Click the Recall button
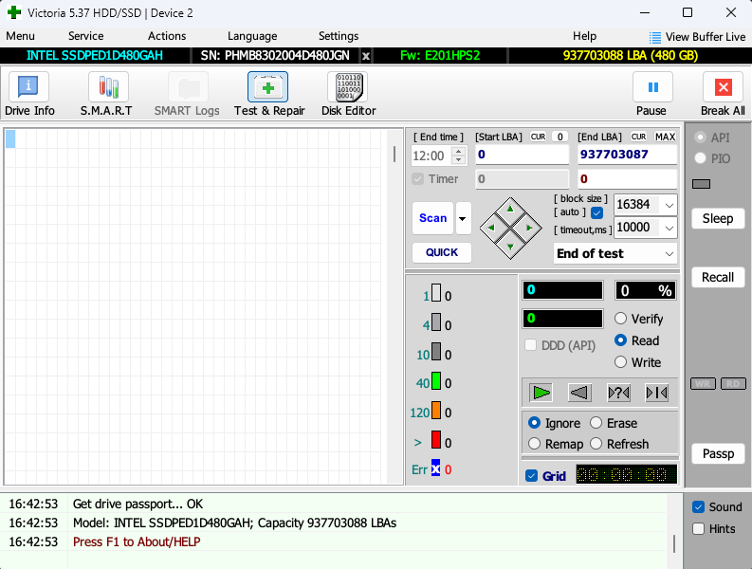The width and height of the screenshot is (752, 569). [718, 277]
